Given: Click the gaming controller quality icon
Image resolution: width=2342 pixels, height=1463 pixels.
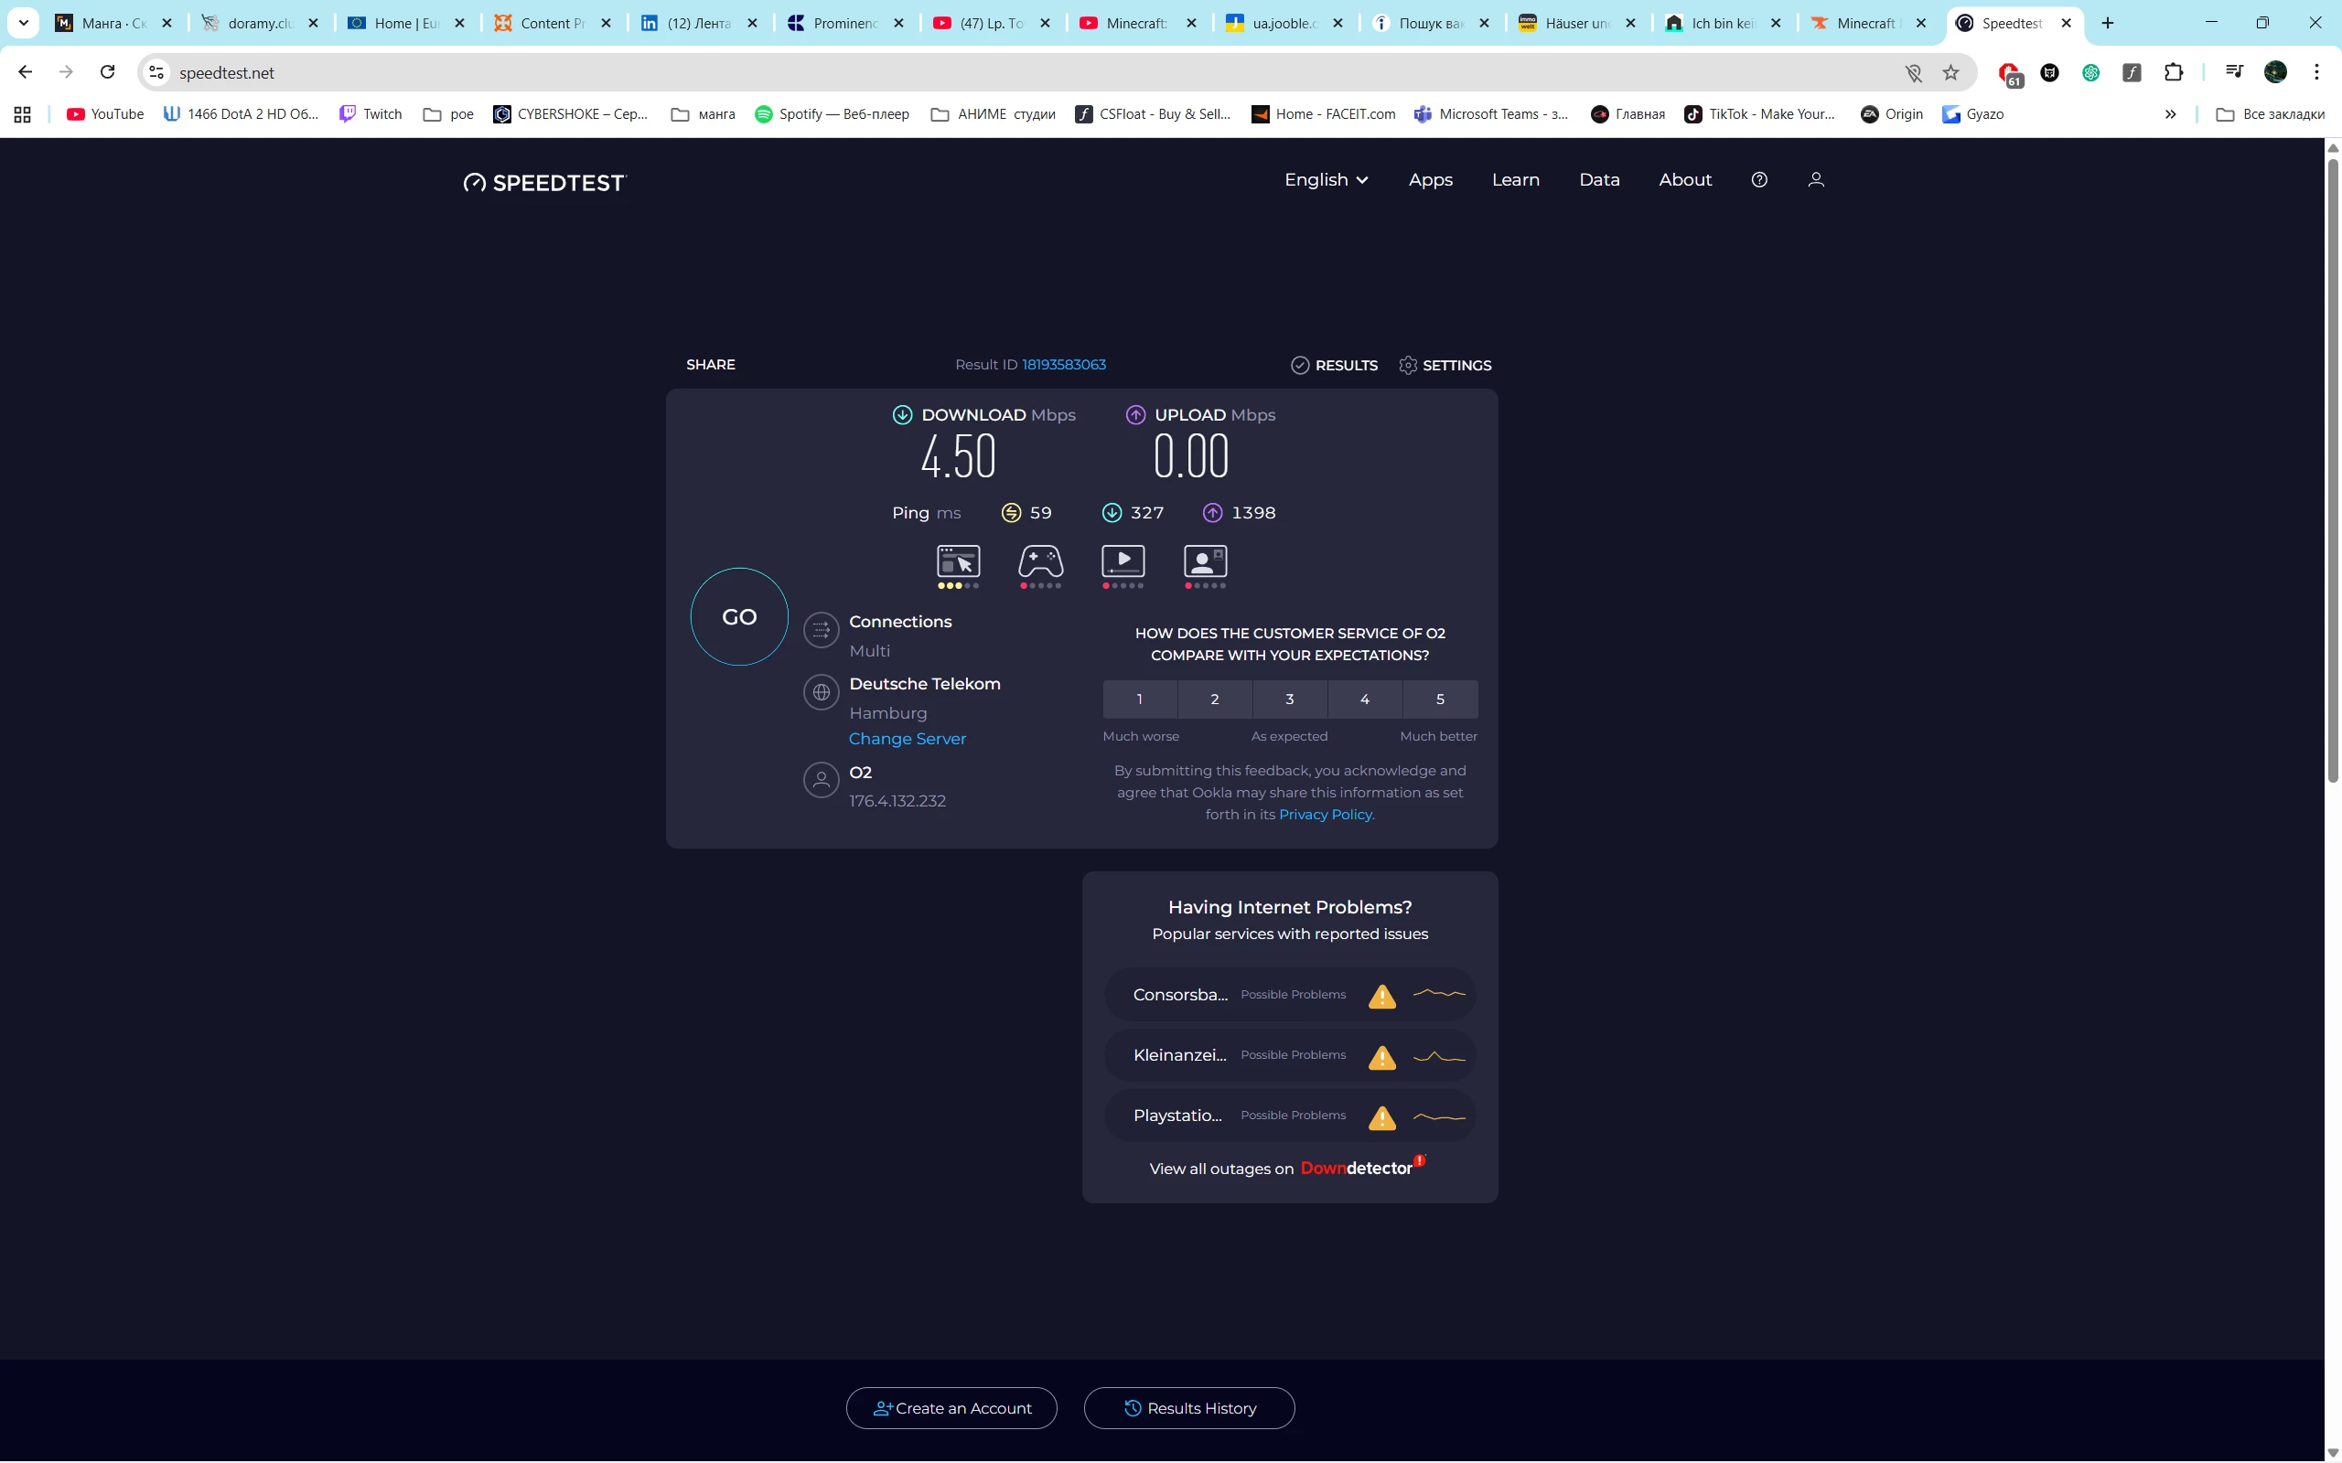Looking at the screenshot, I should point(1040,561).
